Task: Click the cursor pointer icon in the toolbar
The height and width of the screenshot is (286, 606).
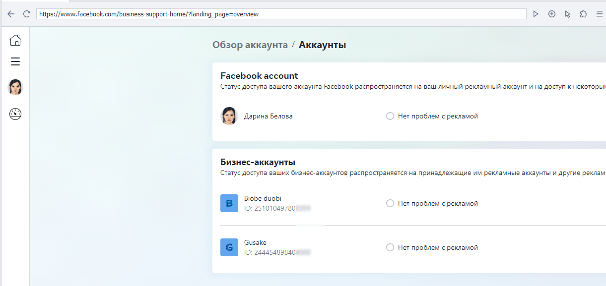Action: click(567, 14)
